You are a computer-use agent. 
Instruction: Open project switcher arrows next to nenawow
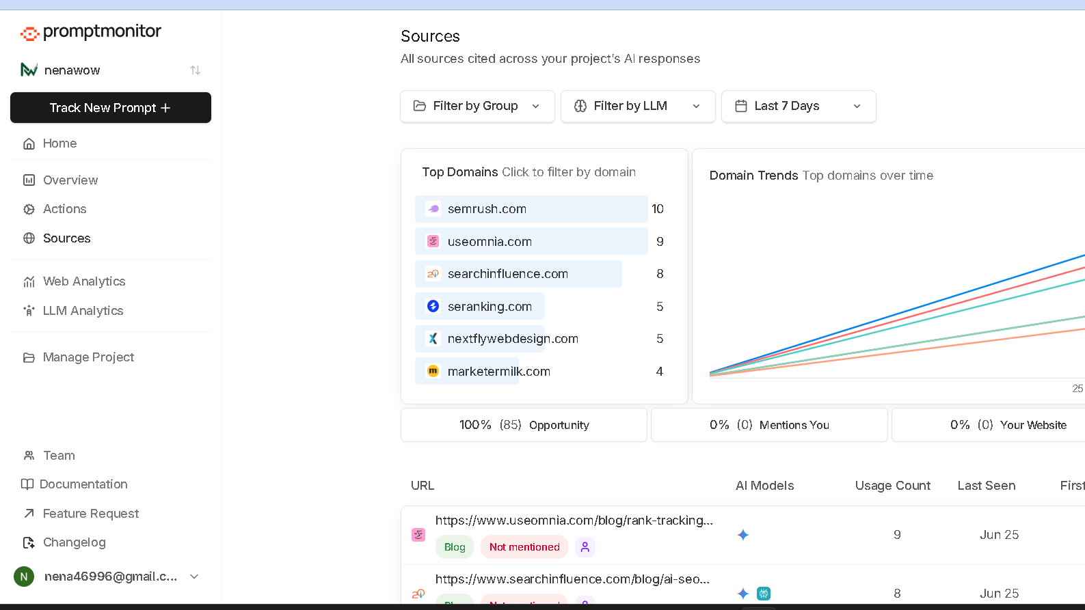pos(196,70)
